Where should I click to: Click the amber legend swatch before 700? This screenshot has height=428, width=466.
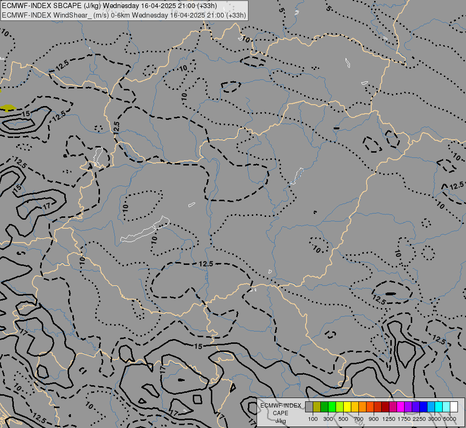(x=355, y=407)
